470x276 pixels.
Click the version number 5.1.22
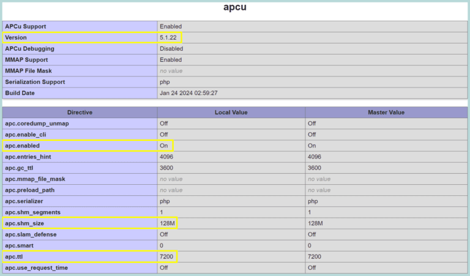[168, 37]
